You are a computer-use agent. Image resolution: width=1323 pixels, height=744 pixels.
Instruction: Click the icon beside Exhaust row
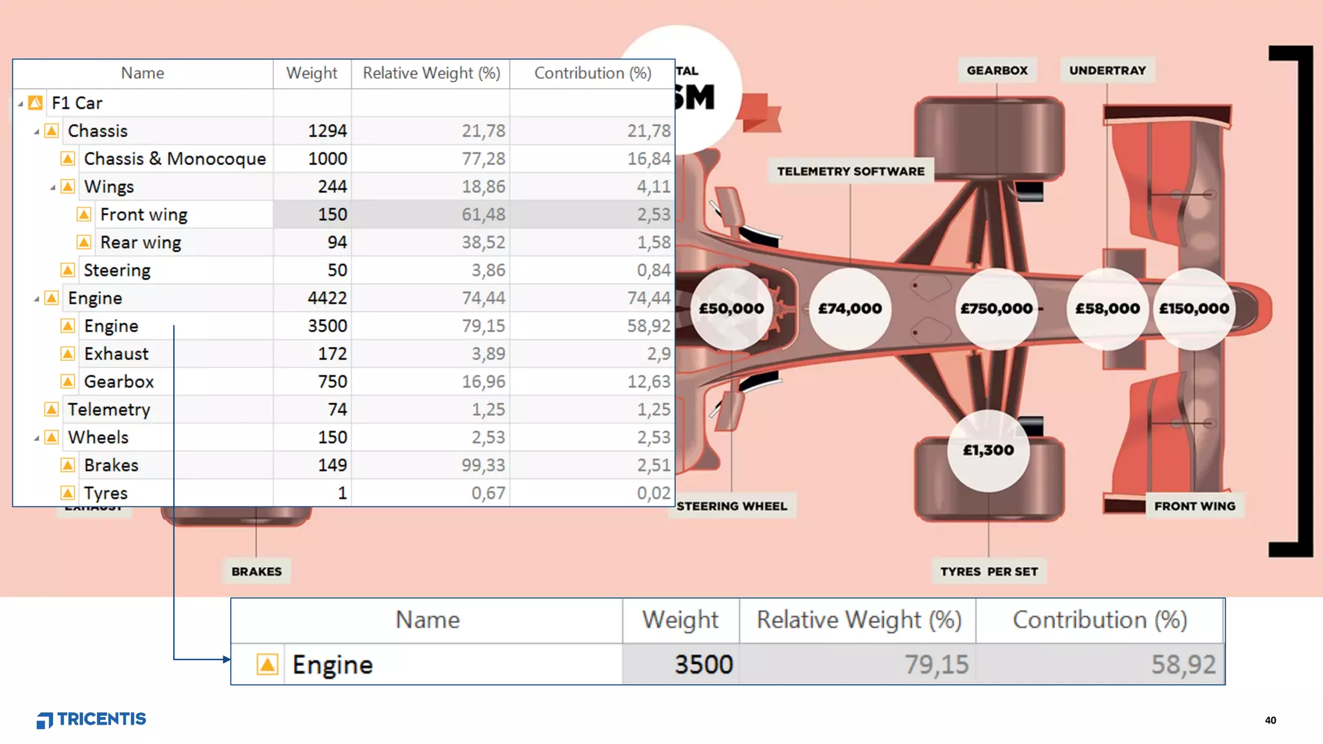pos(68,354)
